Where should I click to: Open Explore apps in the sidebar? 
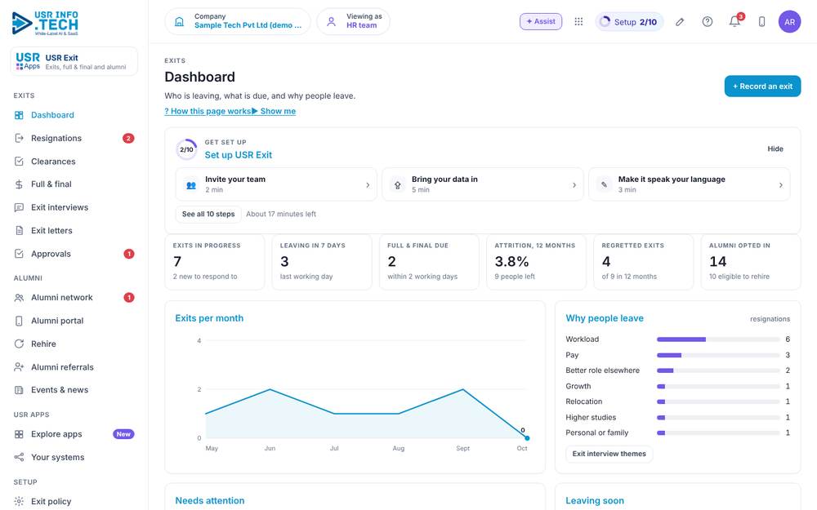tap(74, 434)
